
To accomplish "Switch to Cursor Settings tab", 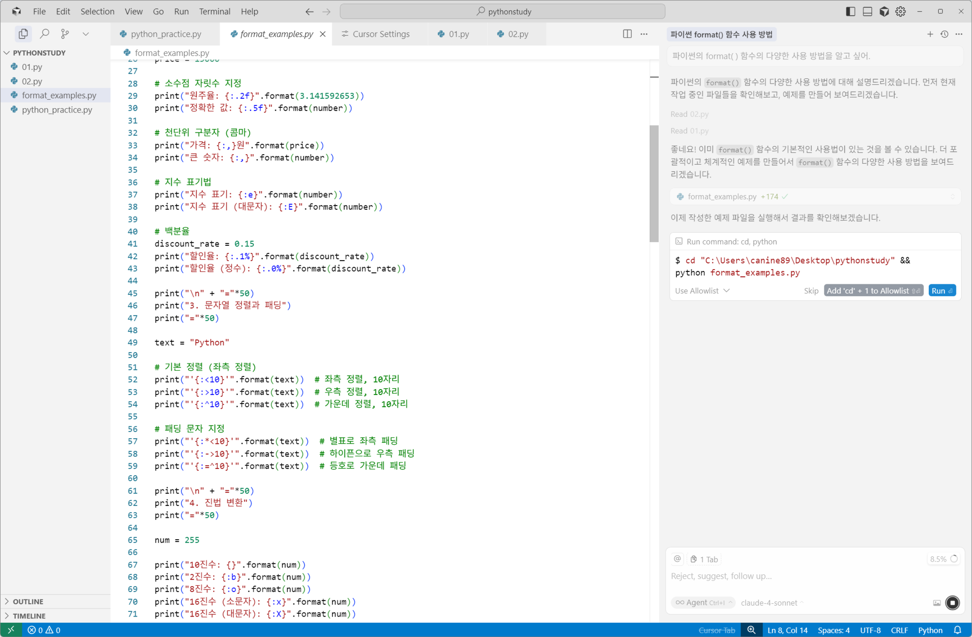I will (380, 34).
